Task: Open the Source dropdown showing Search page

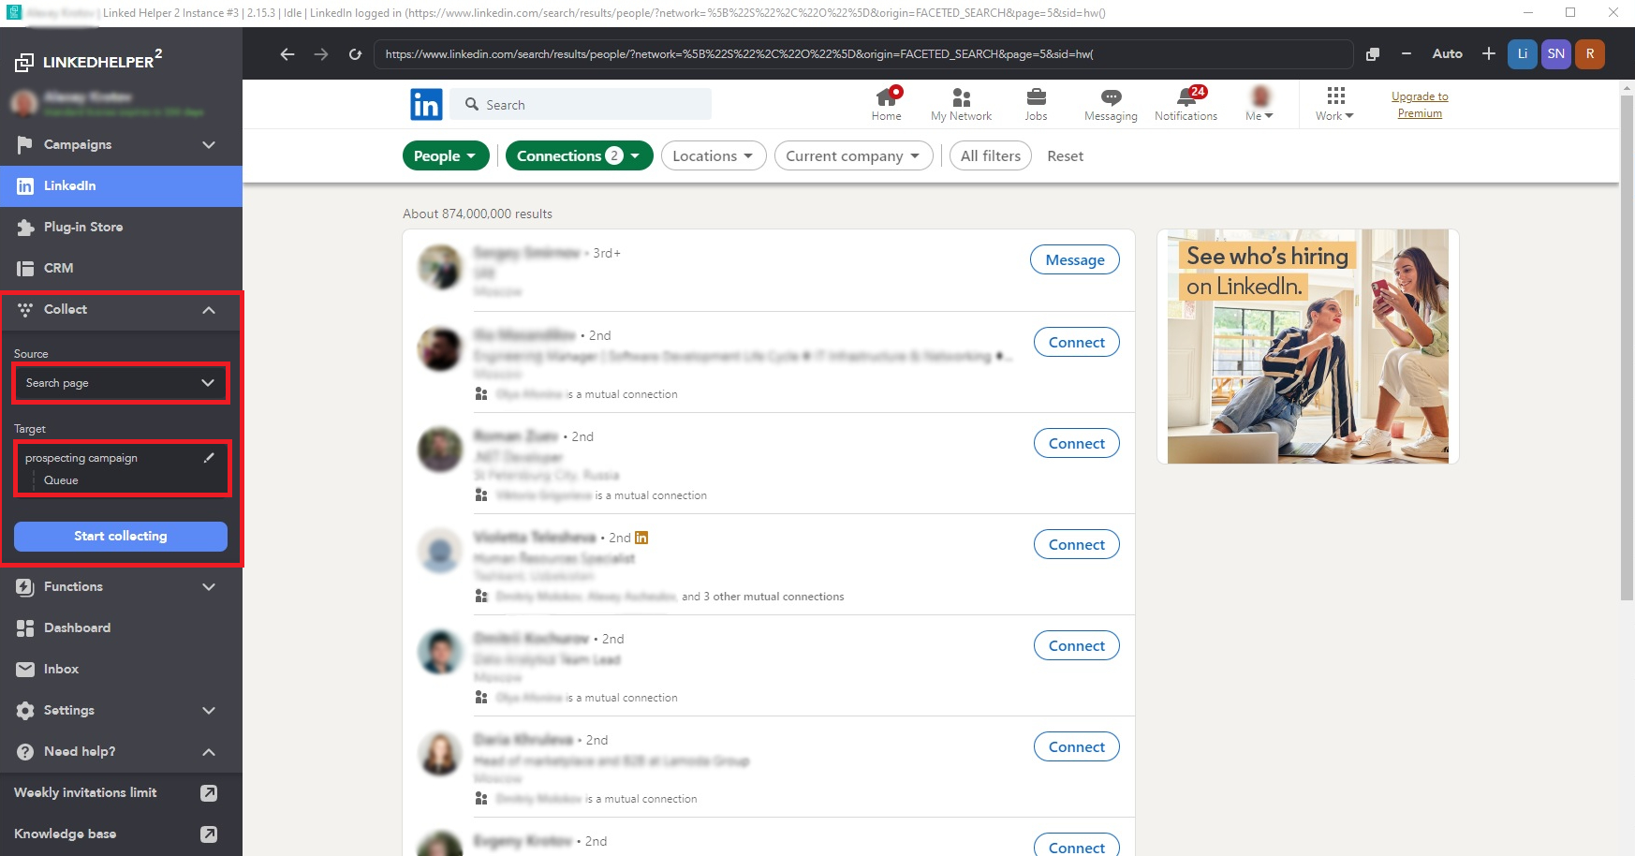Action: point(121,383)
